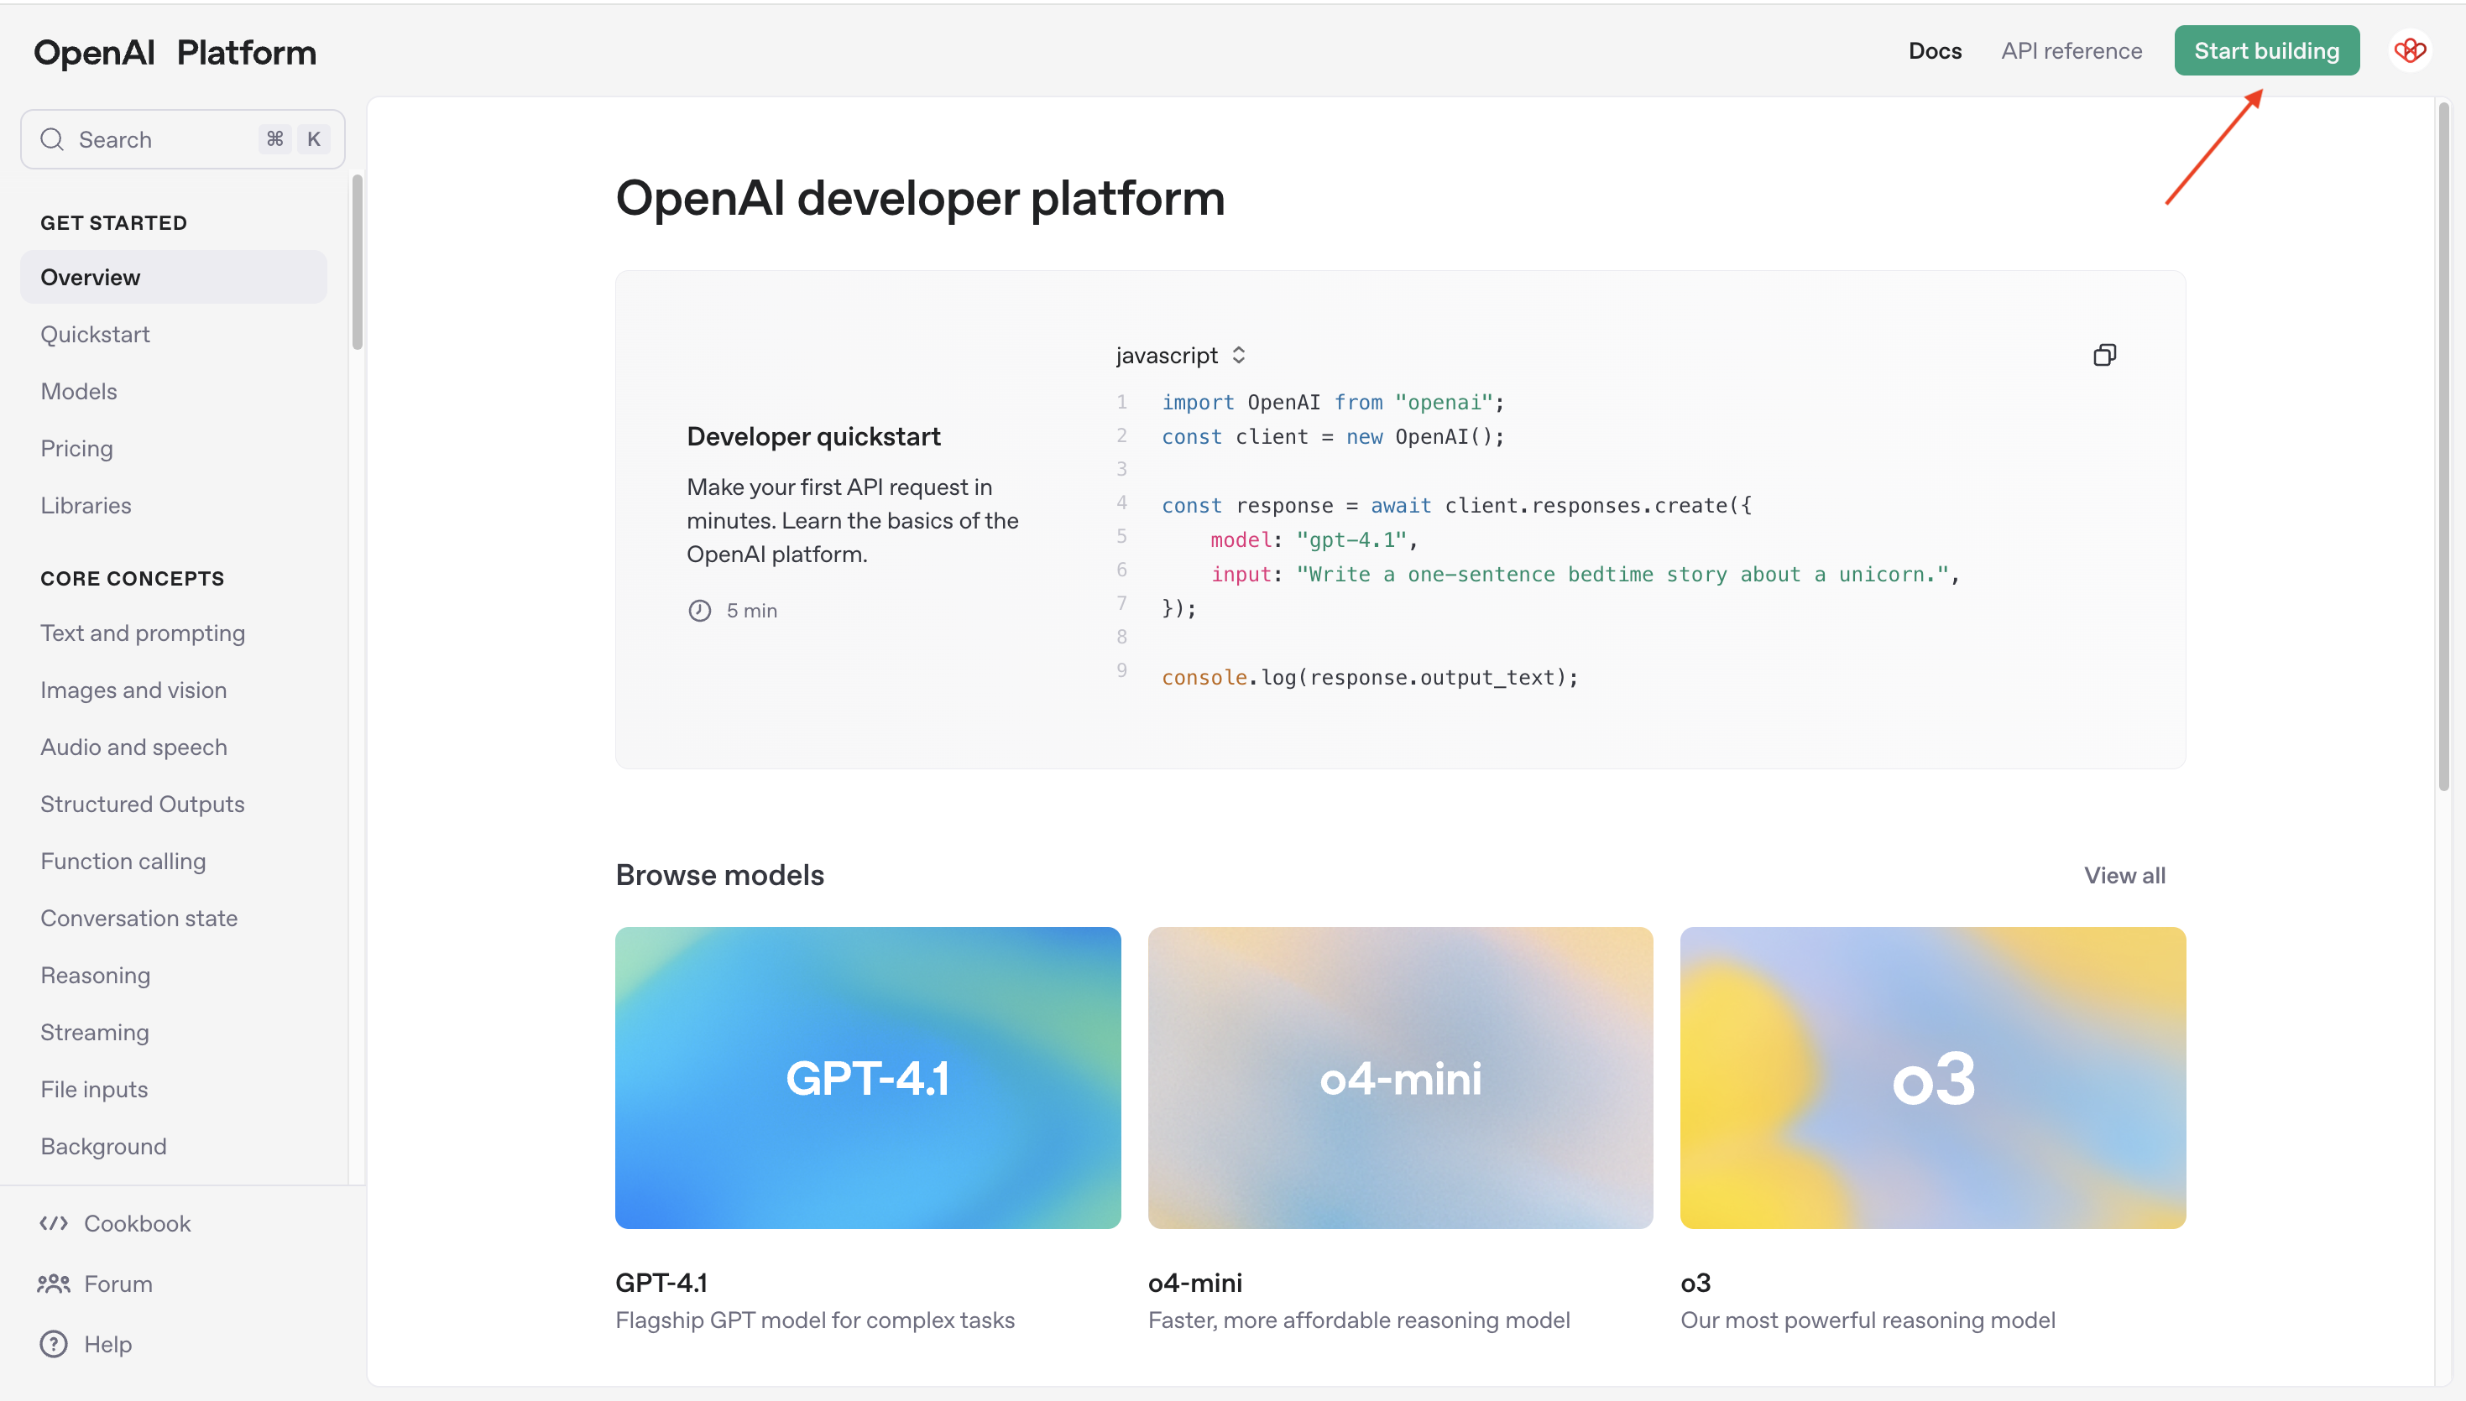Click the o4-mini title under card
The width and height of the screenshot is (2466, 1401).
1194,1283
